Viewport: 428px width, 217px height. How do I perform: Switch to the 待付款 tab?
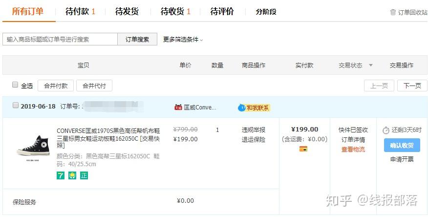(x=80, y=11)
